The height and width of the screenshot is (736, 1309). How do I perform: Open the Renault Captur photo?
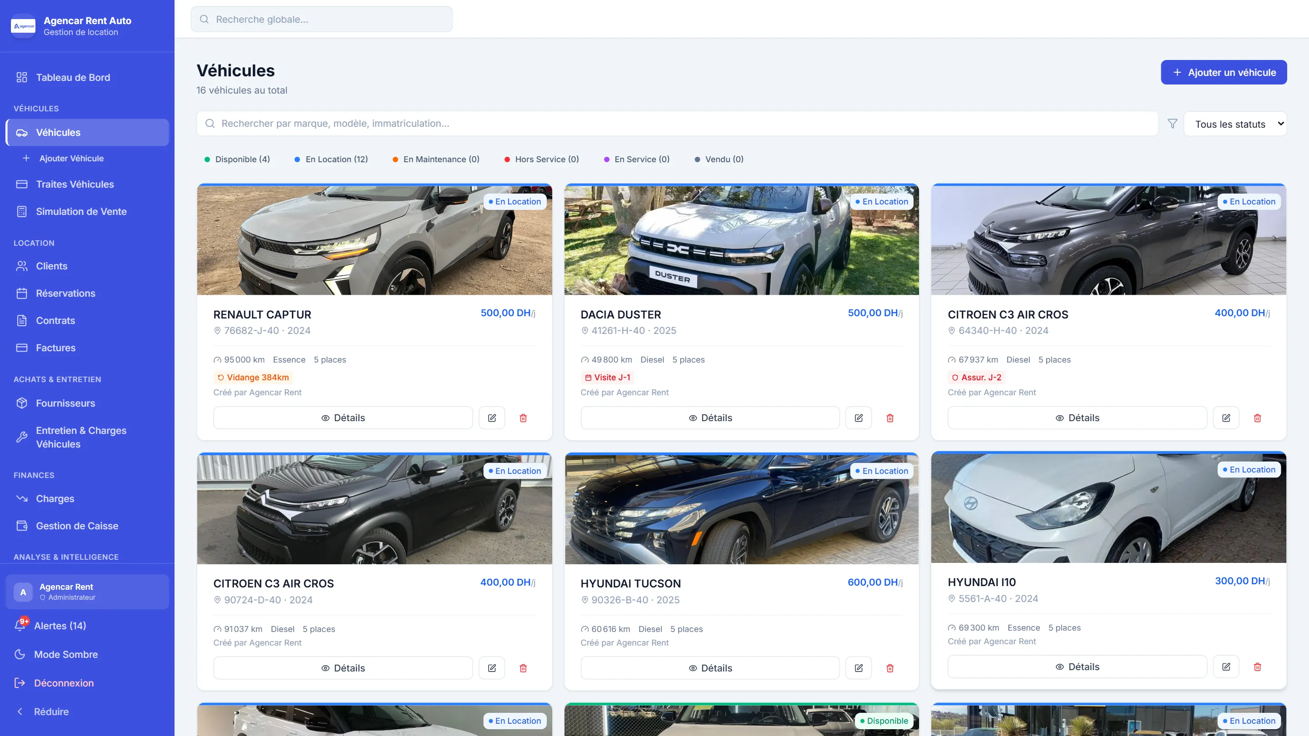point(375,240)
